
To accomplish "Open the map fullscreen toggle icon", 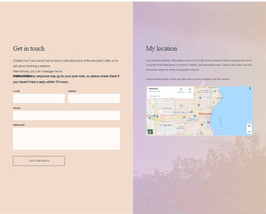I will tap(250, 88).
